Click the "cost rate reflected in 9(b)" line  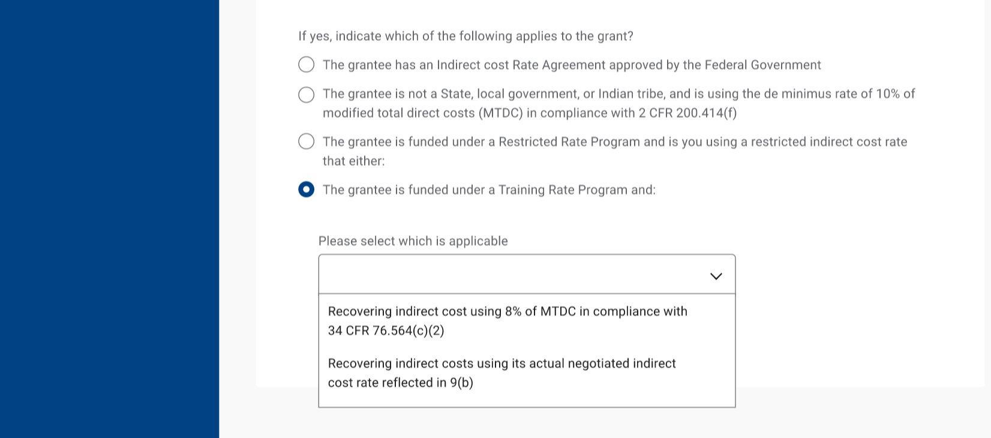400,383
